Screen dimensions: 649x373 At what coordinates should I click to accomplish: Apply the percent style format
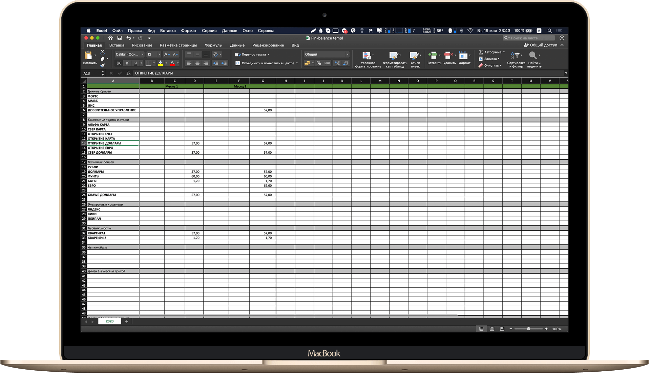pos(319,63)
